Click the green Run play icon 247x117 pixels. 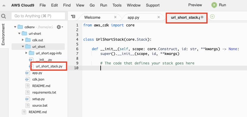[214, 5]
